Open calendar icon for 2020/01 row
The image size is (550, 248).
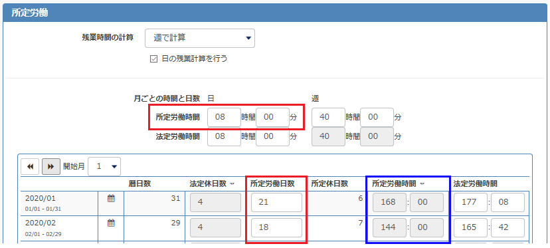[111, 199]
